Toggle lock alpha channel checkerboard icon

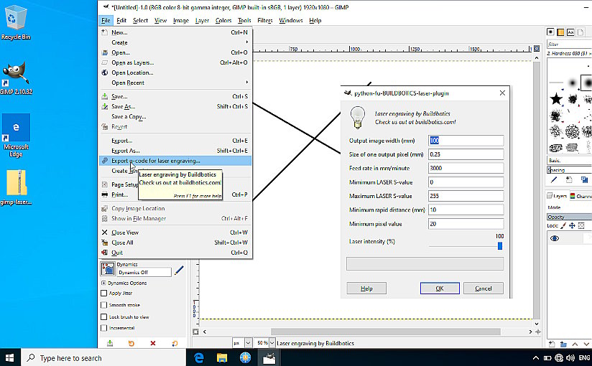(x=581, y=225)
